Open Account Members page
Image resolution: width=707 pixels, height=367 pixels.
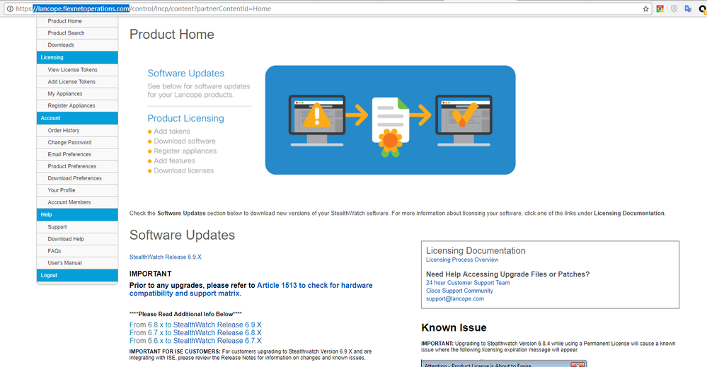(x=77, y=202)
